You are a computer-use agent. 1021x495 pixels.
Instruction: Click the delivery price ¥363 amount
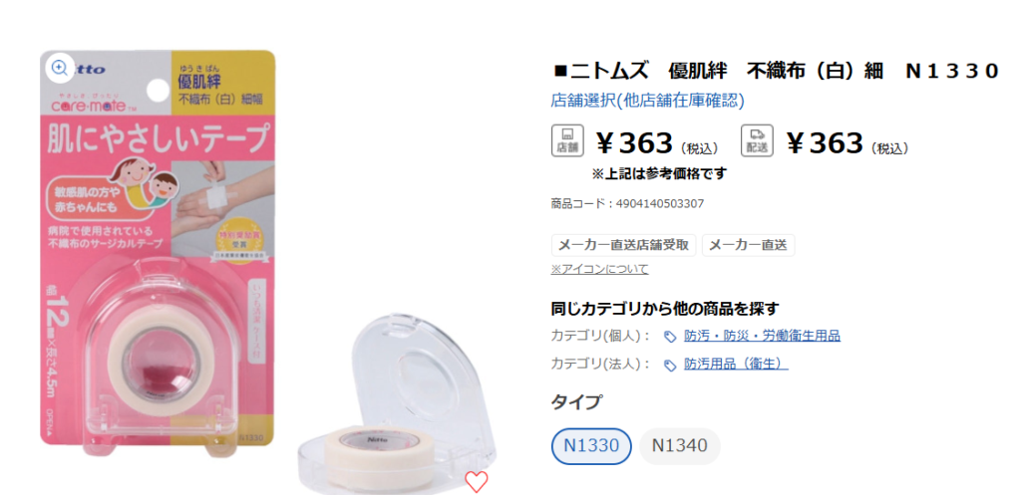tap(825, 143)
